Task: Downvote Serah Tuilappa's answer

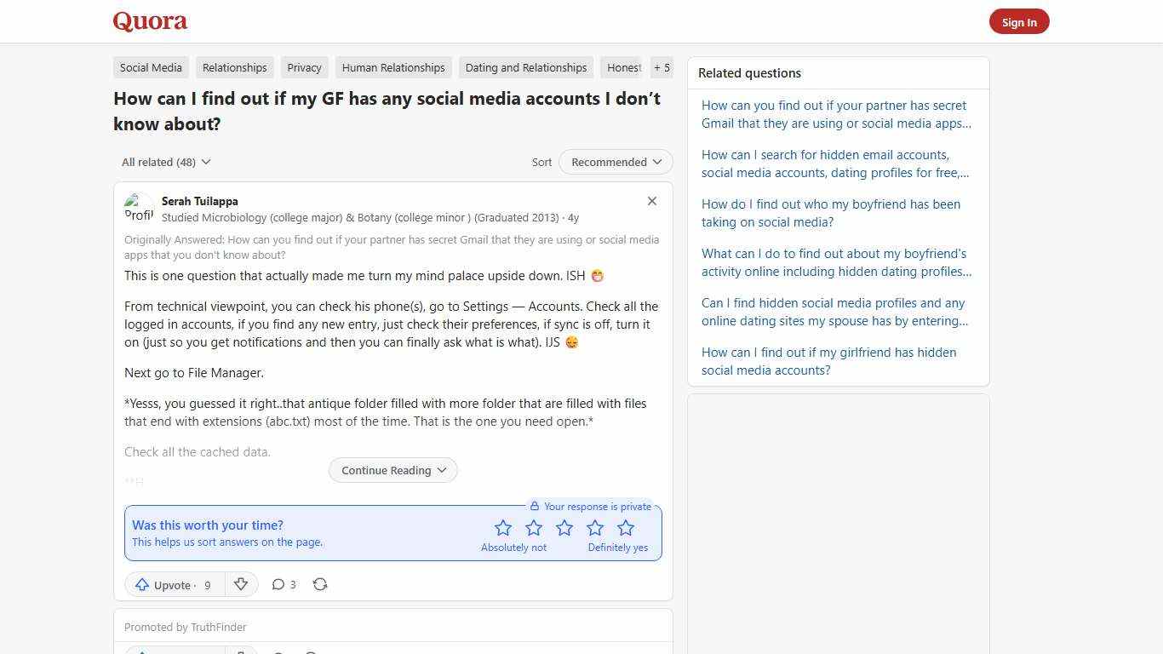Action: 241,584
